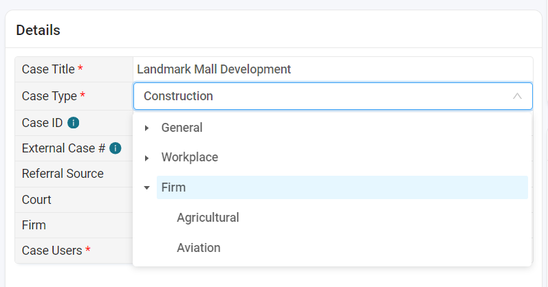Viewport: 548px width, 287px height.
Task: Open the Case Type combo box showing Construction
Action: (333, 96)
